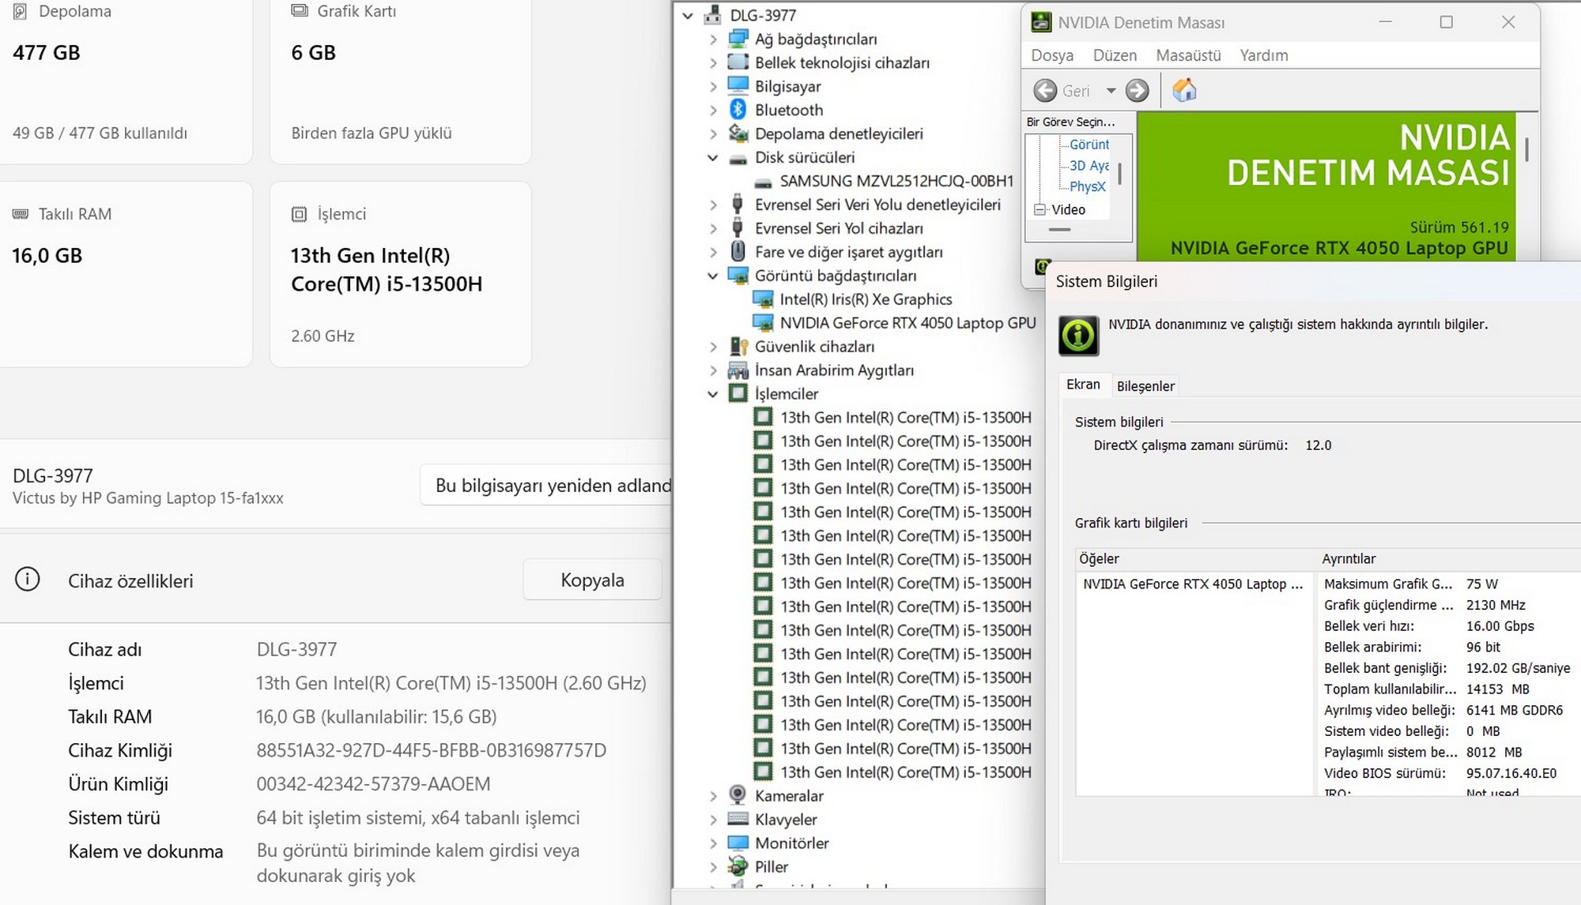1581x905 pixels.
Task: Click the NVIDIA GeForce RTX 4050 adapter icon
Action: (763, 323)
